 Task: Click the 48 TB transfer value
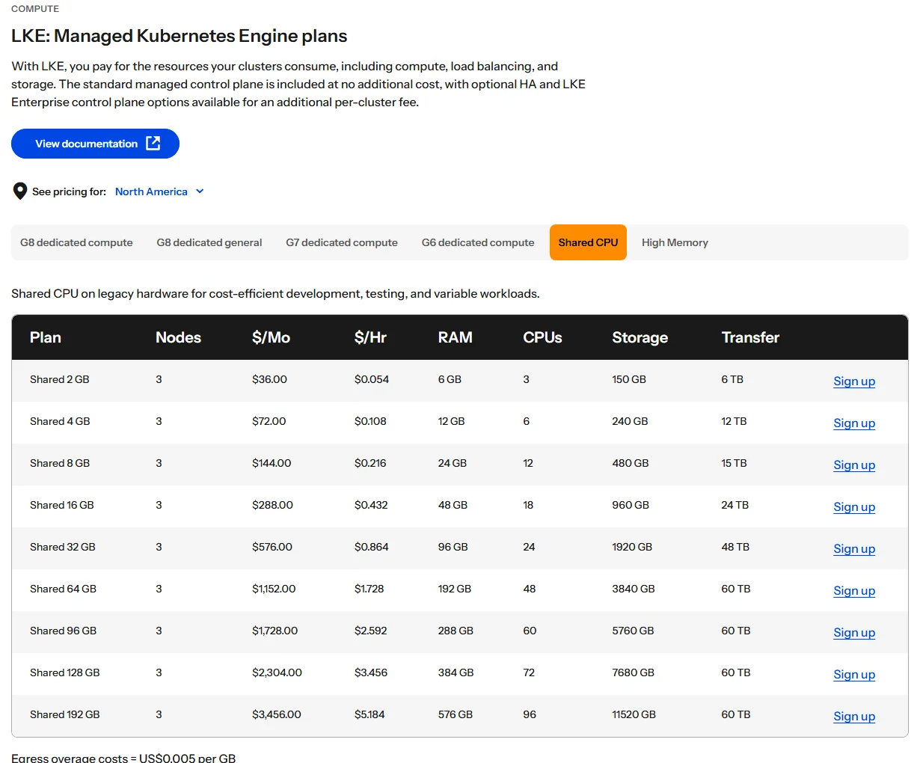tap(735, 547)
